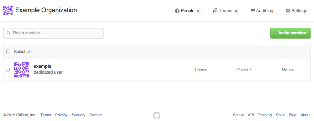Click the Teams jersey icon
The height and width of the screenshot is (121, 314).
tap(215, 11)
